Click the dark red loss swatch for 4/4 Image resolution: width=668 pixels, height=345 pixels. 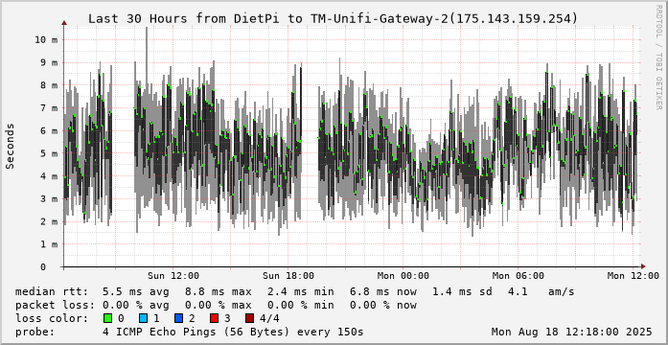tap(249, 318)
